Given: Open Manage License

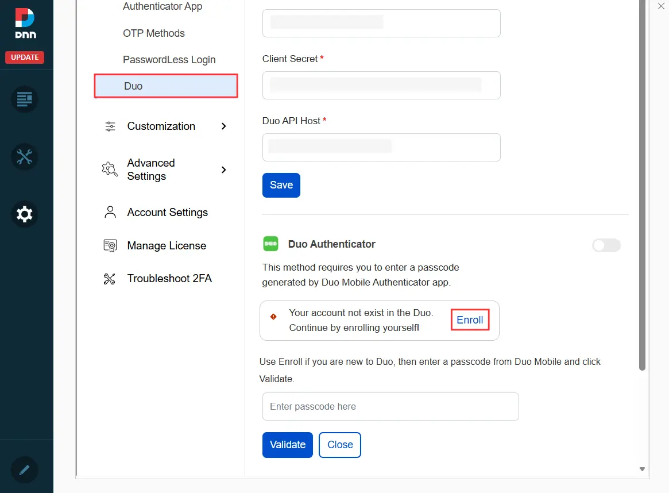Looking at the screenshot, I should tap(167, 245).
